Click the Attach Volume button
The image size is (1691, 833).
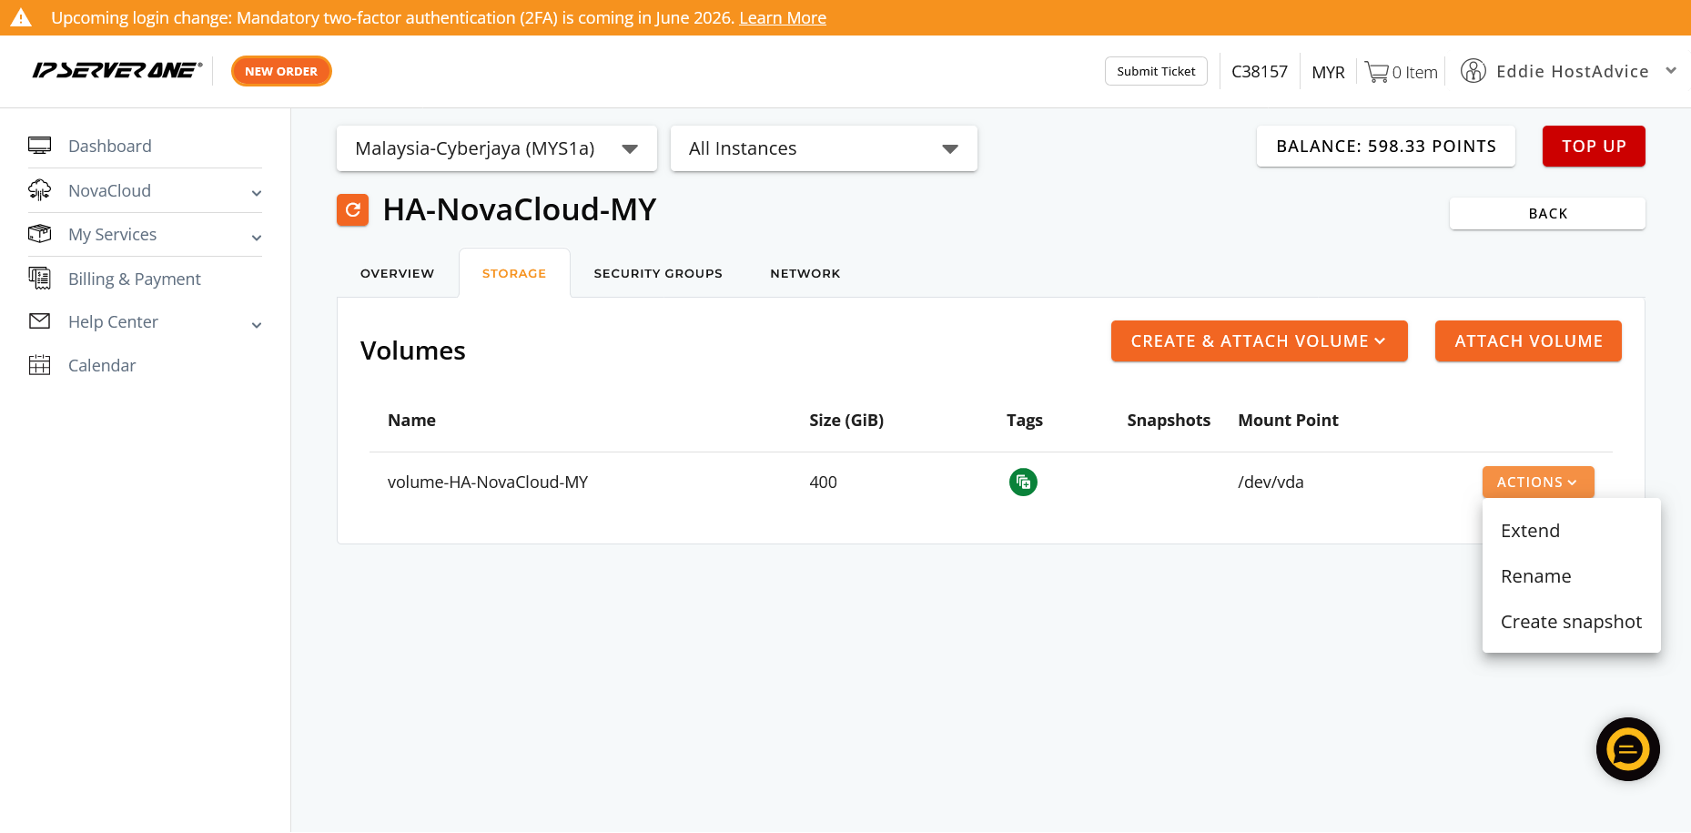point(1528,341)
